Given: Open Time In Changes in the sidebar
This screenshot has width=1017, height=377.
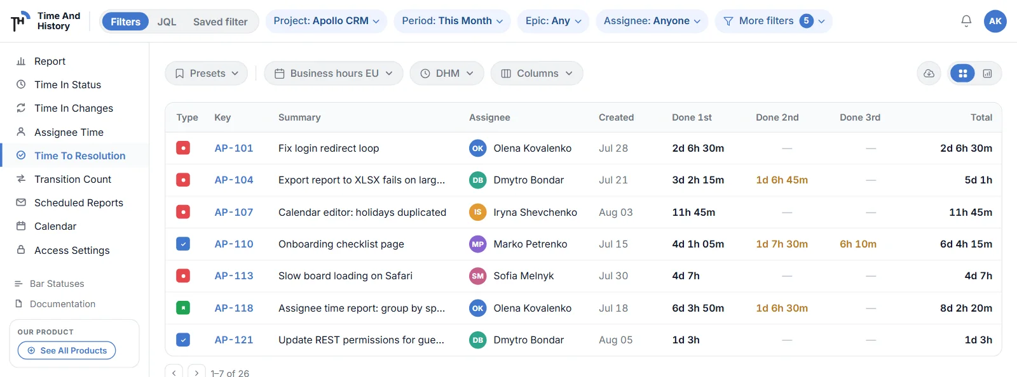Looking at the screenshot, I should [75, 109].
